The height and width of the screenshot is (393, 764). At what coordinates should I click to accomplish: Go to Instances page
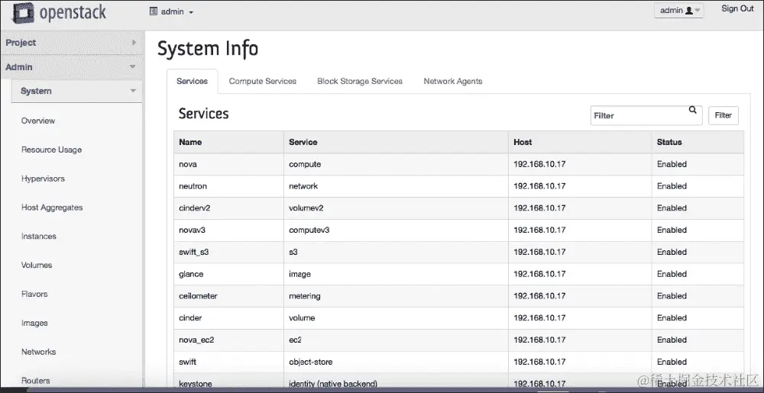point(38,237)
